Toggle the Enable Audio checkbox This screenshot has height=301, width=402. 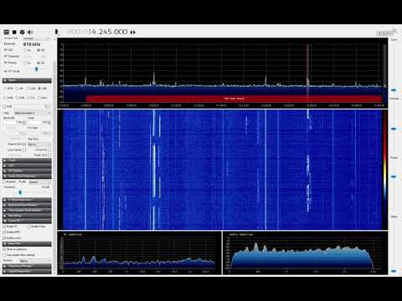click(x=4, y=238)
